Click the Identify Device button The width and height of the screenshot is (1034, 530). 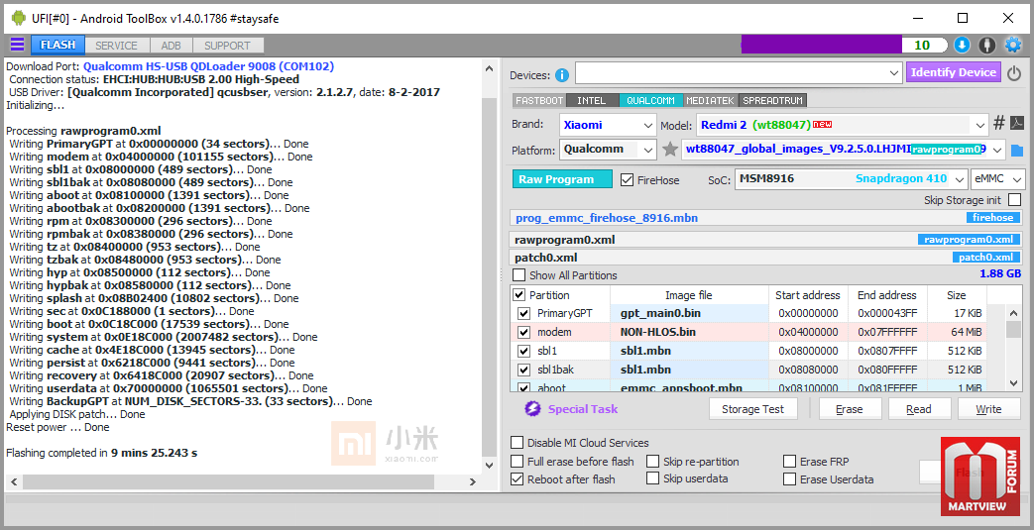(953, 72)
